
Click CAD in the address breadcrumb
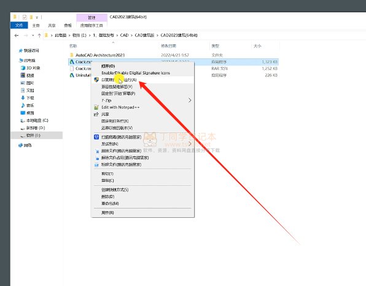[x=124, y=35]
